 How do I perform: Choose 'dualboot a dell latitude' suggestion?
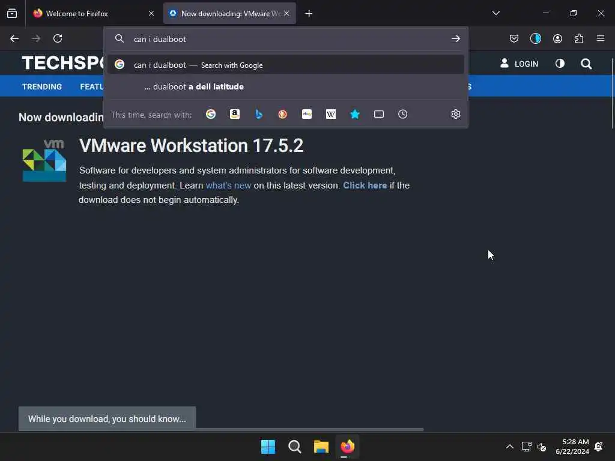pyautogui.click(x=286, y=86)
